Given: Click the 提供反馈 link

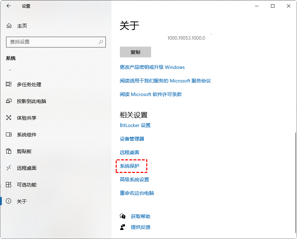Looking at the screenshot, I should (x=140, y=227).
